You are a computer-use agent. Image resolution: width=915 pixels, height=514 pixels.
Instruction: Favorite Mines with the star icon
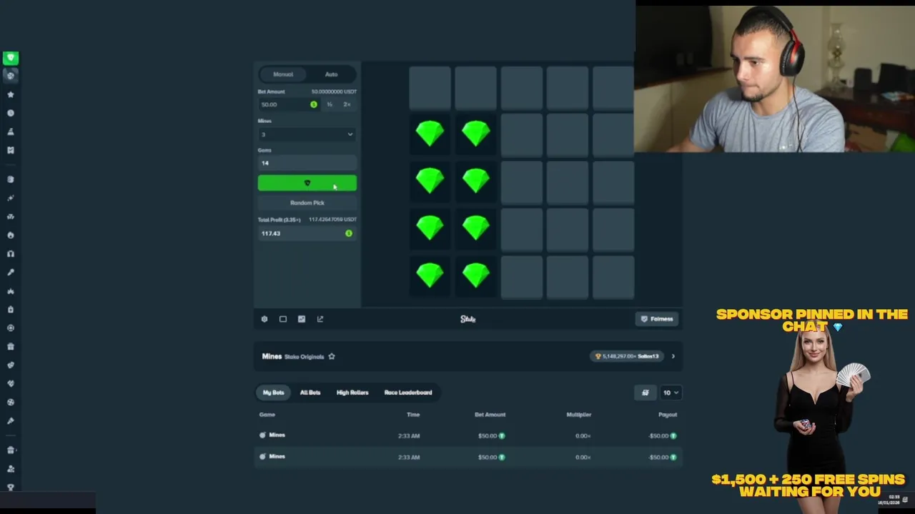(x=332, y=356)
